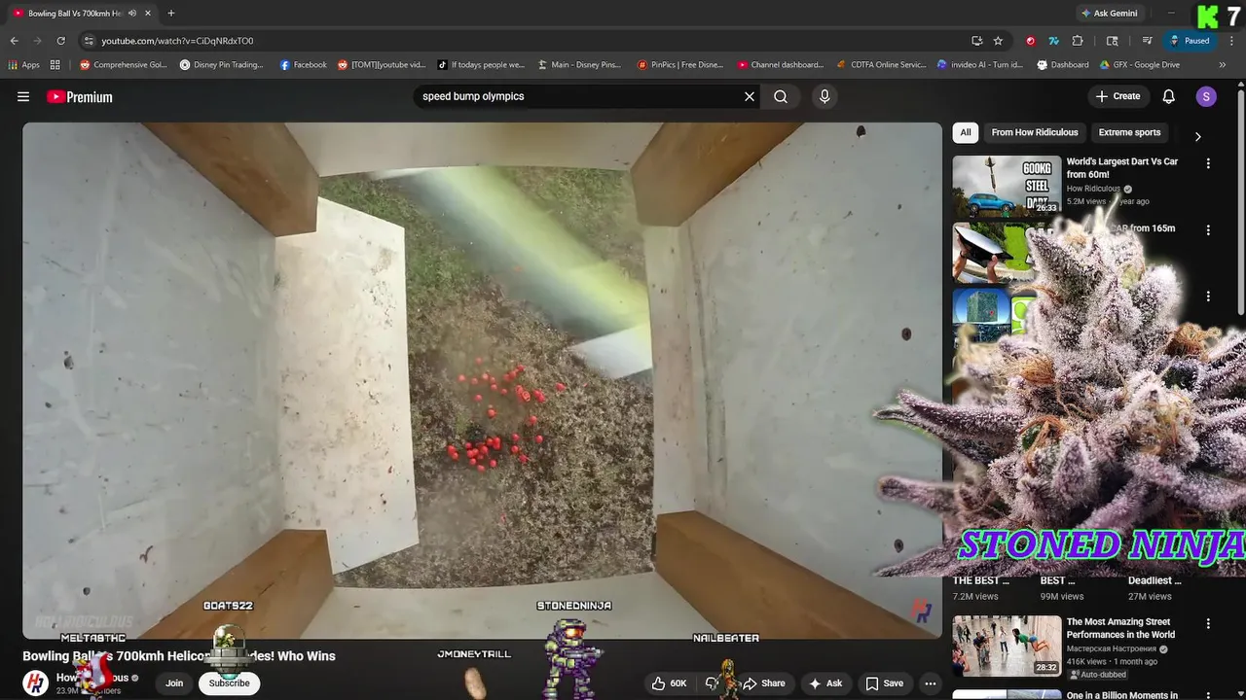This screenshot has height=700, width=1246.
Task: Open the [TOMT] youtube vid bookmark
Action: (x=382, y=65)
